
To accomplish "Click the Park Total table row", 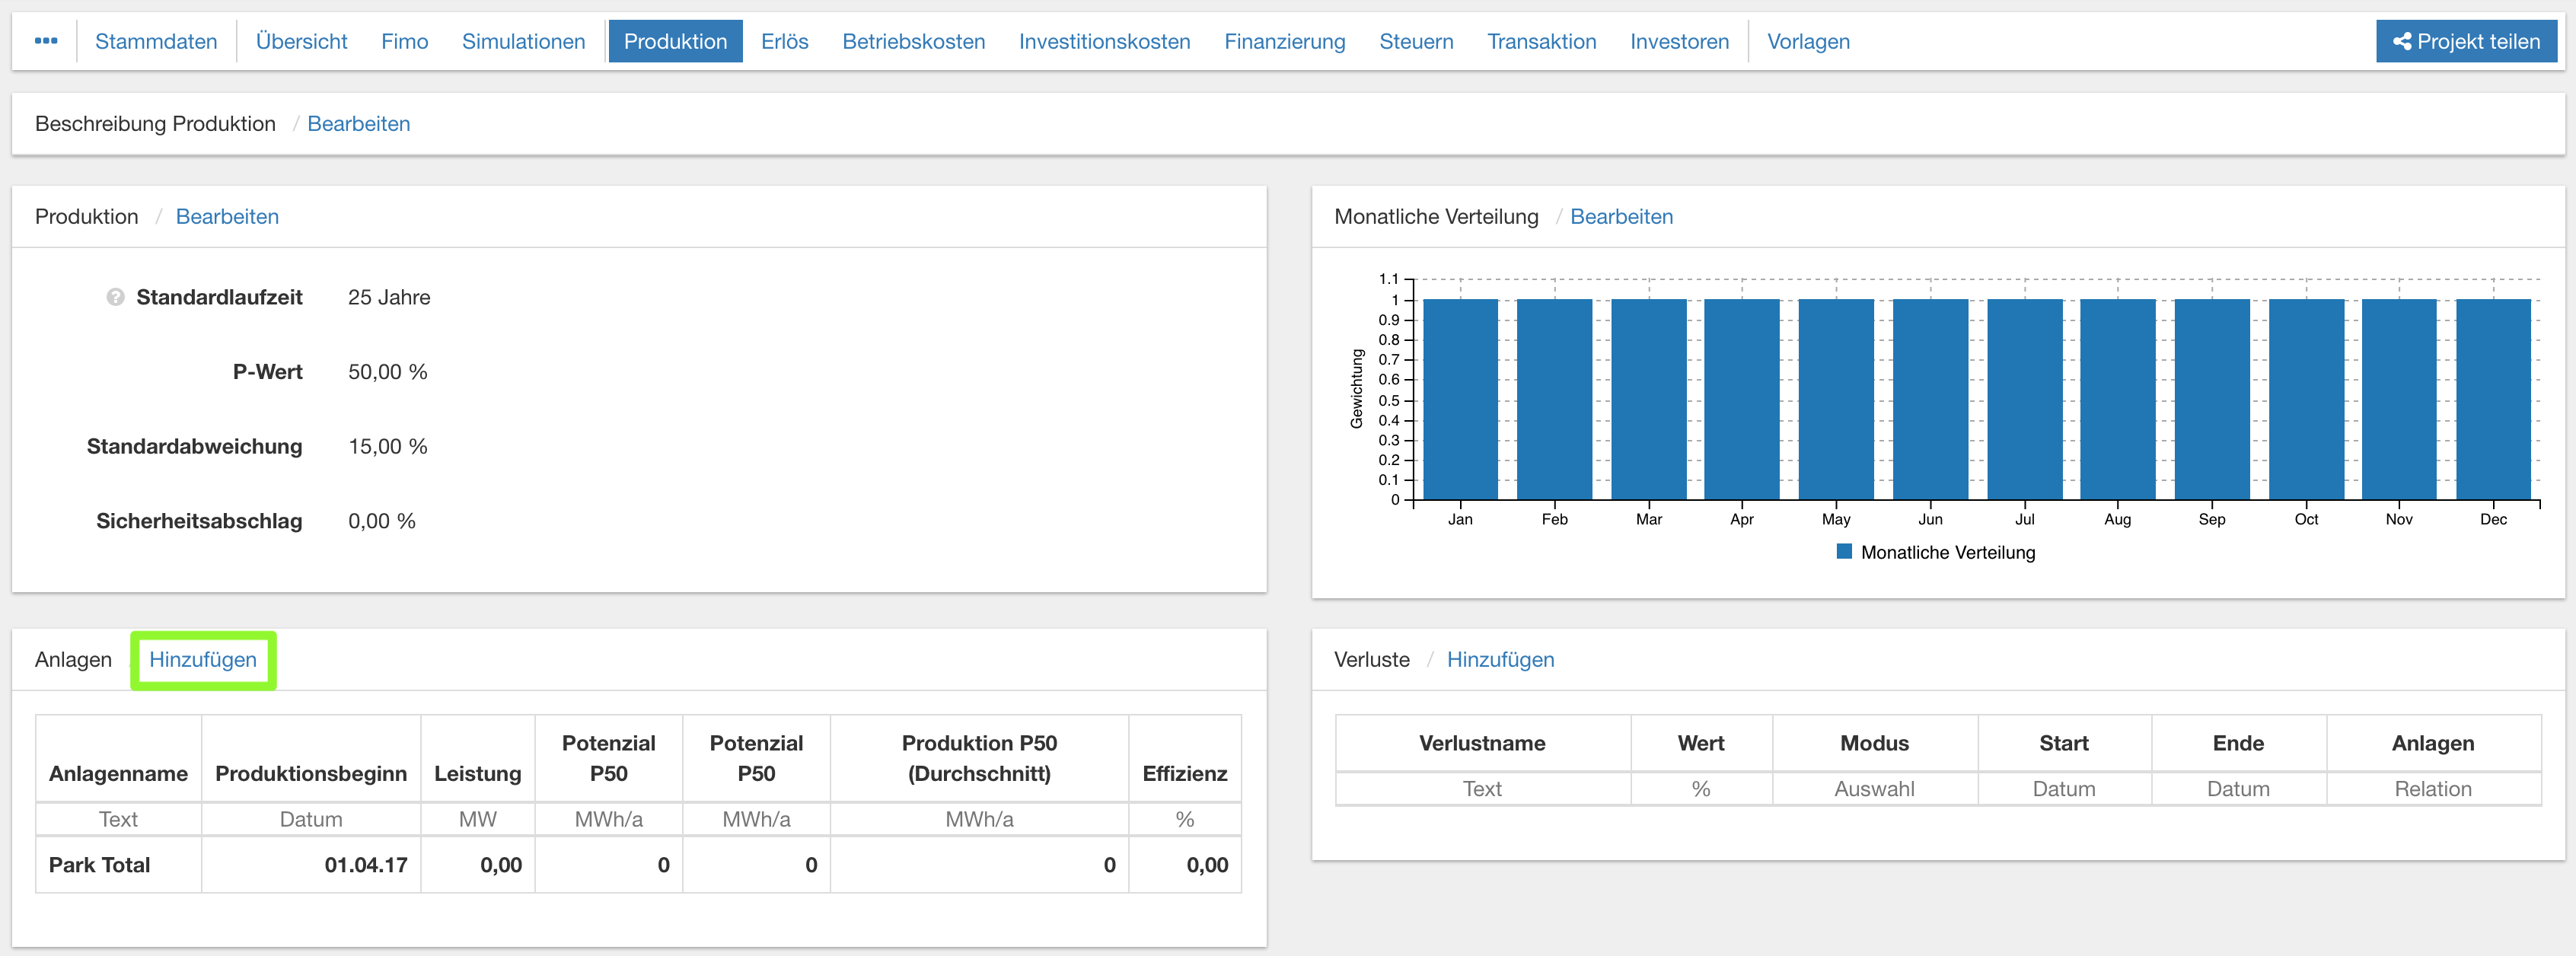I will click(x=637, y=864).
